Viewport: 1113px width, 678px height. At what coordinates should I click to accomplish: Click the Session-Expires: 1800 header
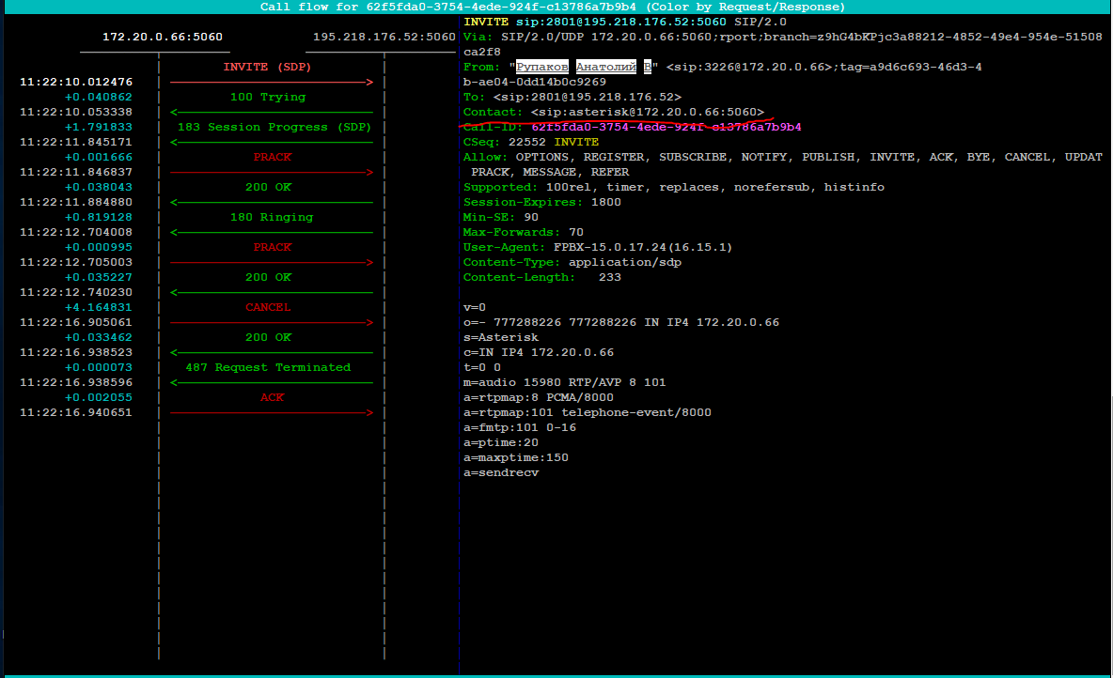[541, 202]
